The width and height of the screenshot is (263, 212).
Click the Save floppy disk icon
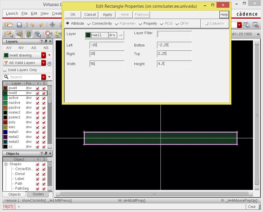(x=19, y=25)
